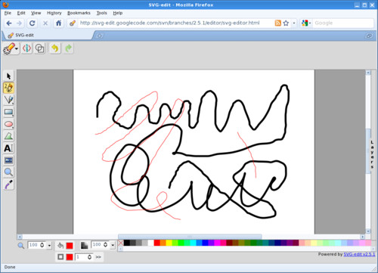378x273 pixels.
Task: Adjust the opacity value stepper
Action: (x=106, y=244)
